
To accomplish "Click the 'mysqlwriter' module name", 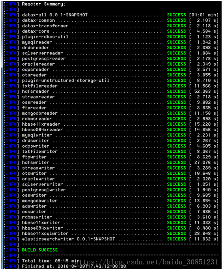I will pyautogui.click(x=37, y=135).
